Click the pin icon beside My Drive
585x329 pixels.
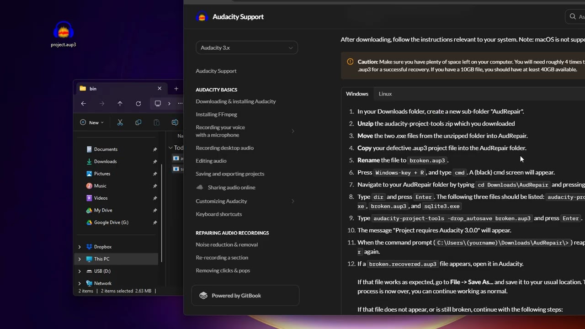(155, 210)
